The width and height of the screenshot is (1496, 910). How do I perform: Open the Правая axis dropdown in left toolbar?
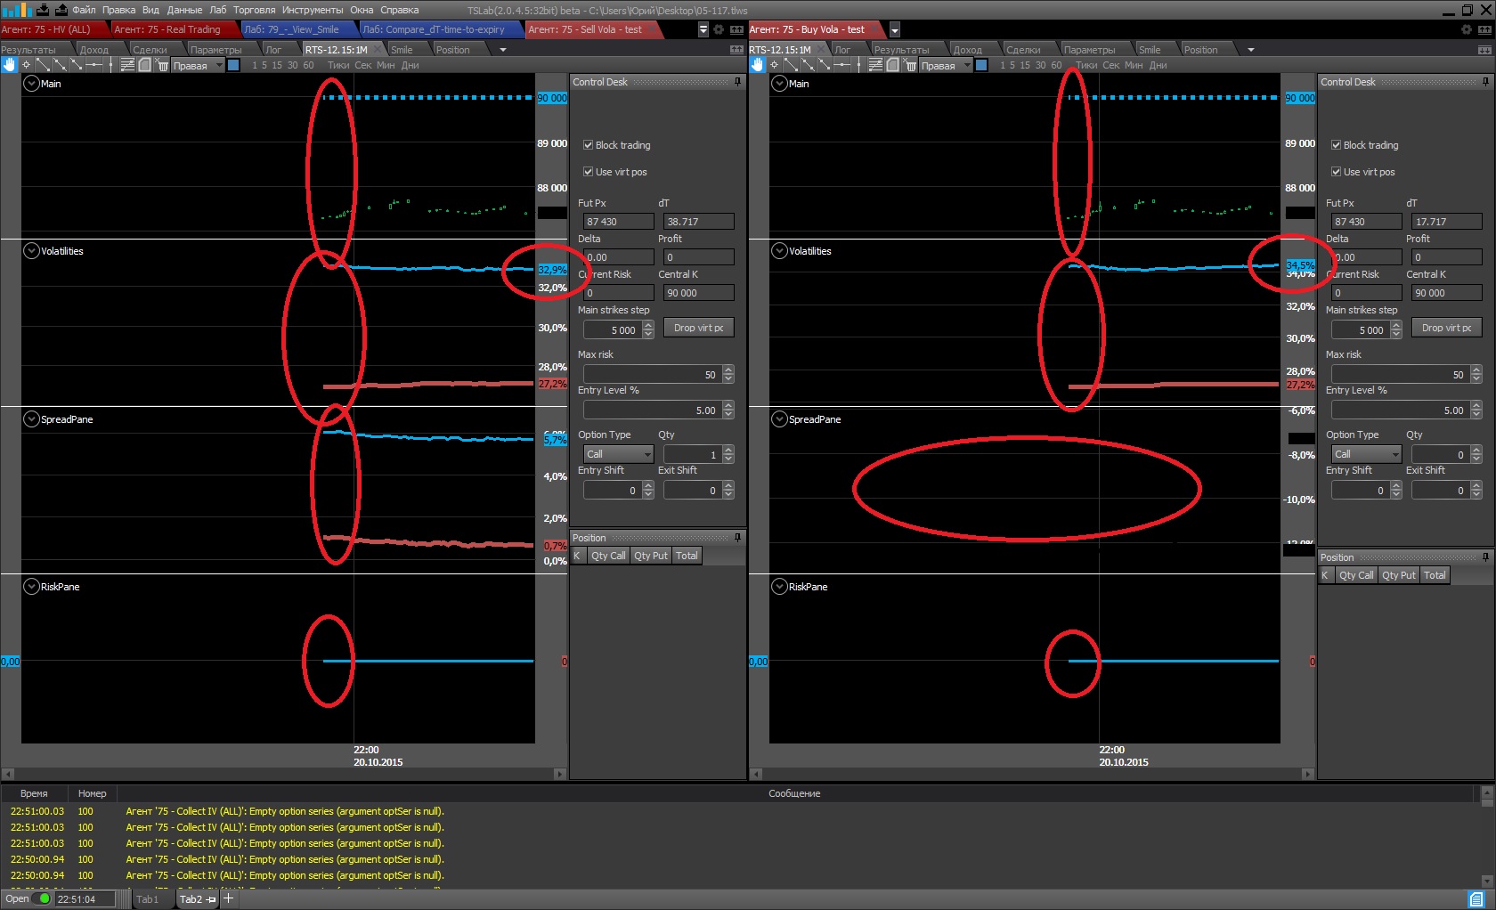click(198, 65)
